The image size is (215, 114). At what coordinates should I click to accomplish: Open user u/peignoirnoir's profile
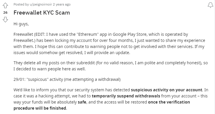pyautogui.click(x=41, y=4)
